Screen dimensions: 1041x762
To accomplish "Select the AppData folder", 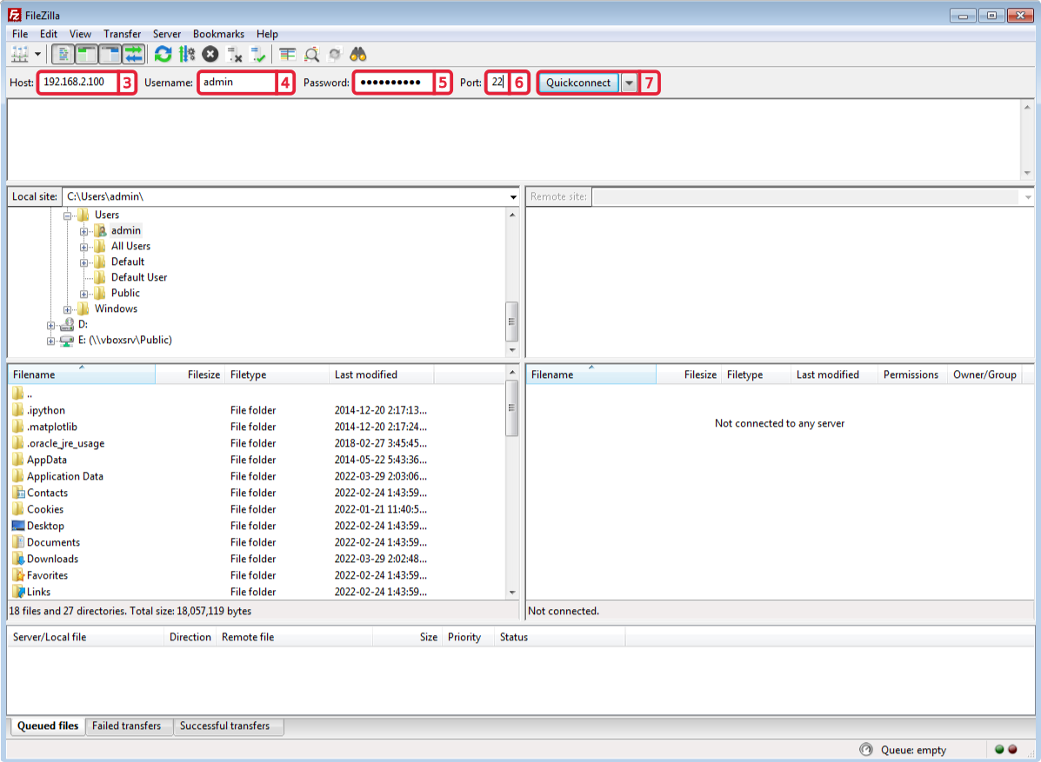I will click(x=46, y=460).
